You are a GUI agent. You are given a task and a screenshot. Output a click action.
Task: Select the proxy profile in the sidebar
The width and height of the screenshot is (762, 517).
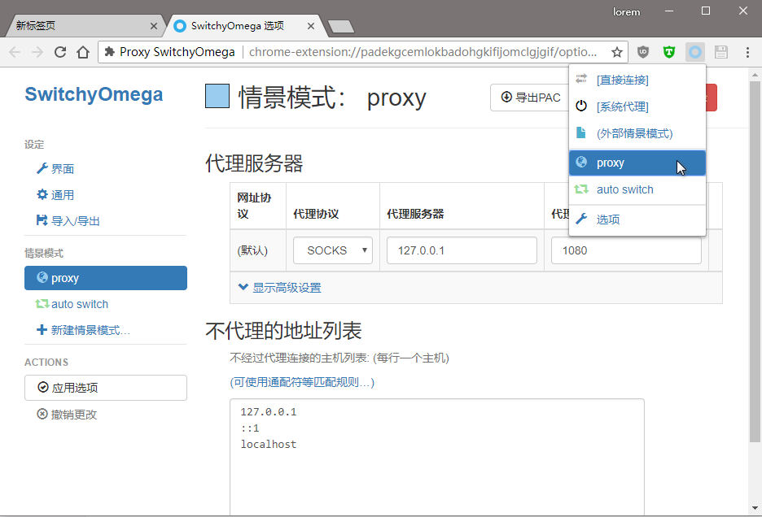point(106,278)
